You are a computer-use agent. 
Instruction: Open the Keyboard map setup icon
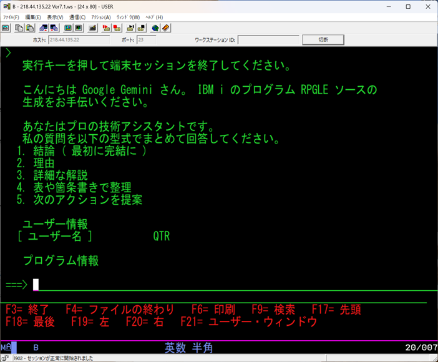(92, 28)
